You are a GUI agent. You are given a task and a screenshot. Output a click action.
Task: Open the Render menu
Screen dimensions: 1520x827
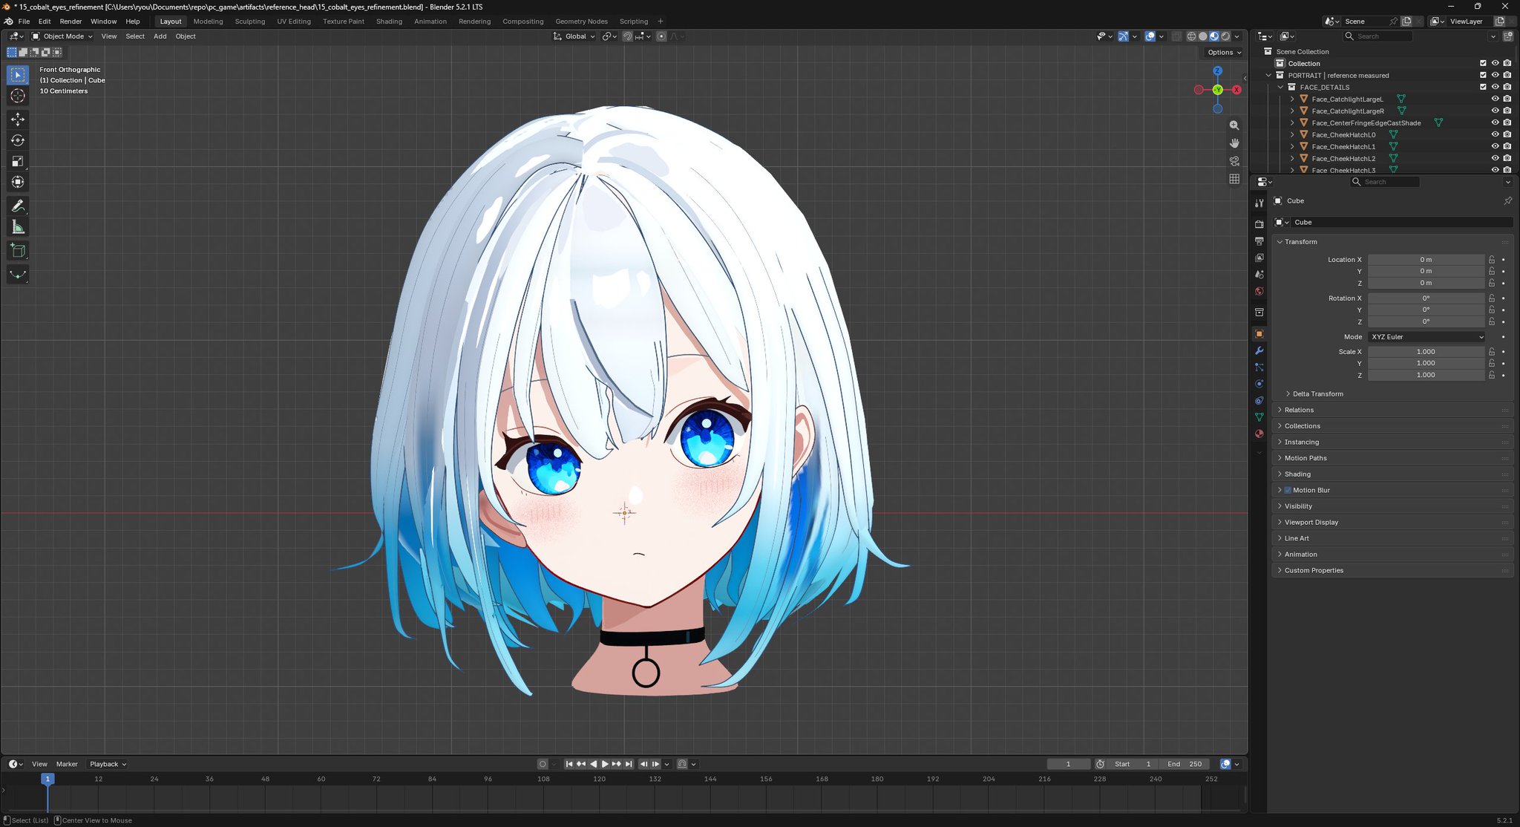(x=71, y=22)
